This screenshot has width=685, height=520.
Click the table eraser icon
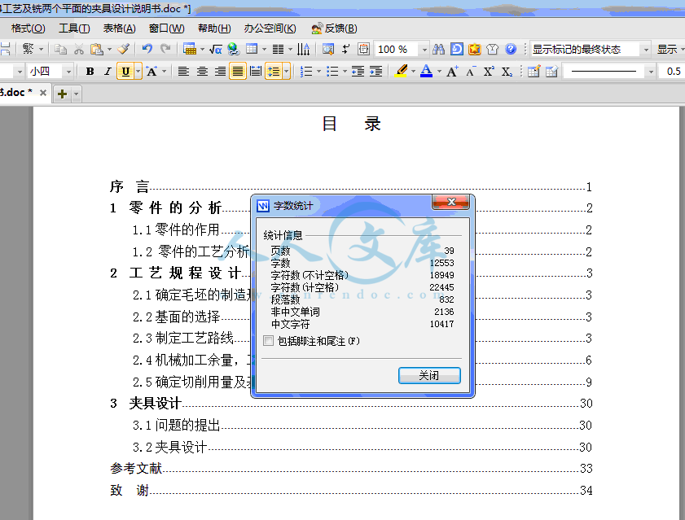pyautogui.click(x=551, y=71)
